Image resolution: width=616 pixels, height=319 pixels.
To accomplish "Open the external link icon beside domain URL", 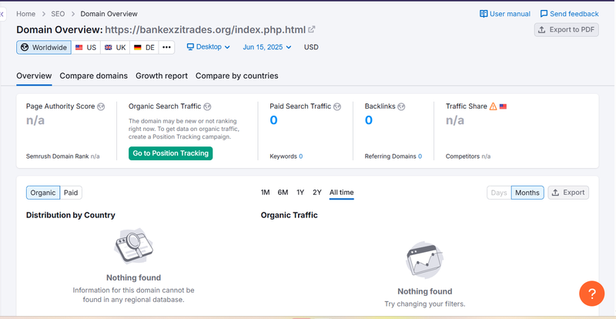I will 312,29.
